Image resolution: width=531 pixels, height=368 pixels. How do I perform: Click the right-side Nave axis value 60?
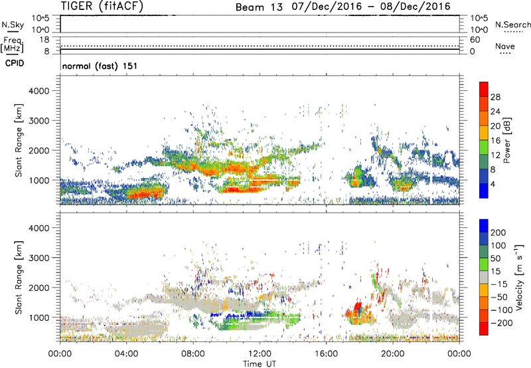coord(475,40)
